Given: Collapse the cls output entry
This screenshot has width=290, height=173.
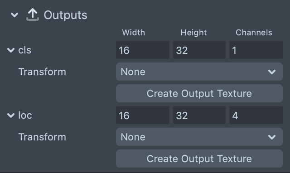Looking at the screenshot, I should (11, 50).
